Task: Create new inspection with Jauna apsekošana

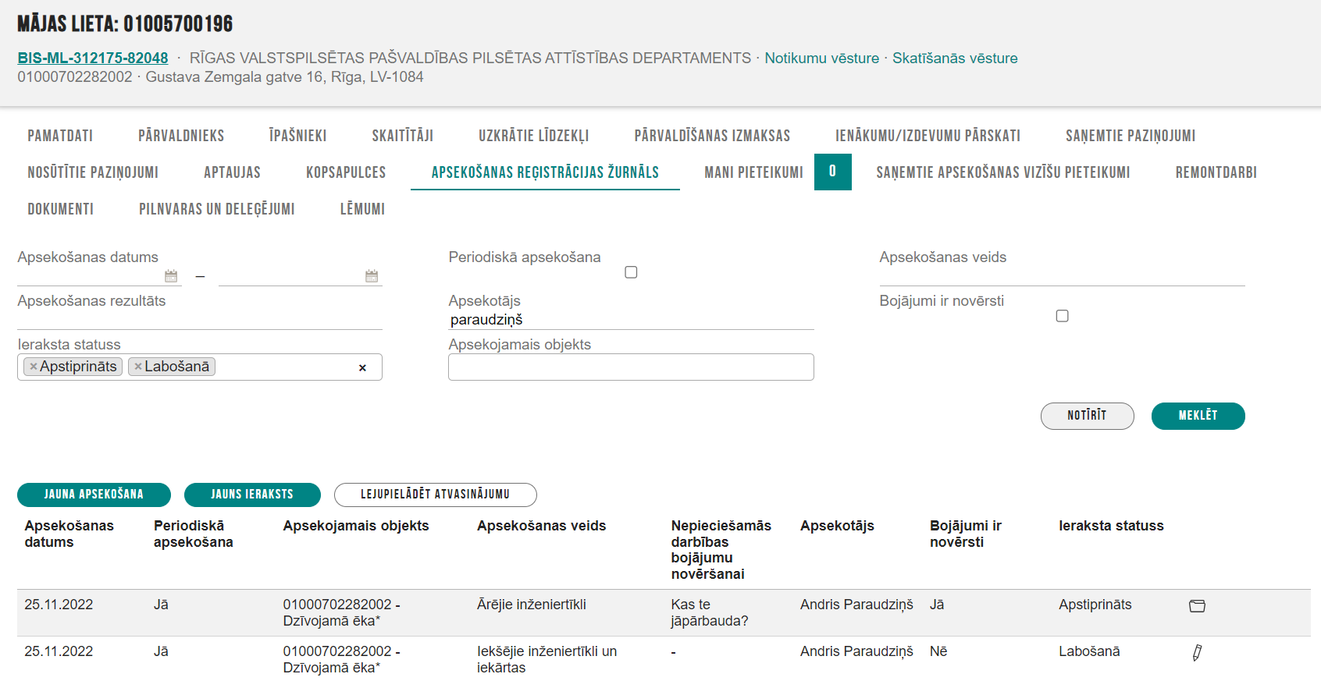Action: click(x=94, y=495)
